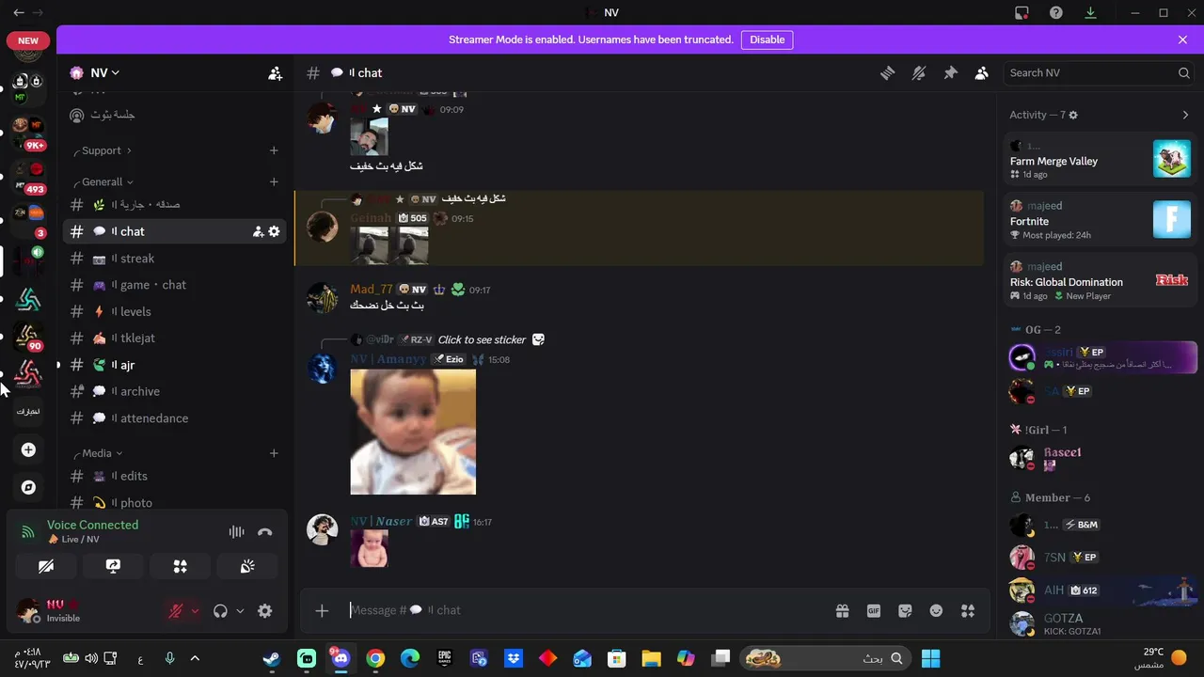Screen dimensions: 1204x677
Task: Open Discover servers compass icon
Action: (28, 487)
